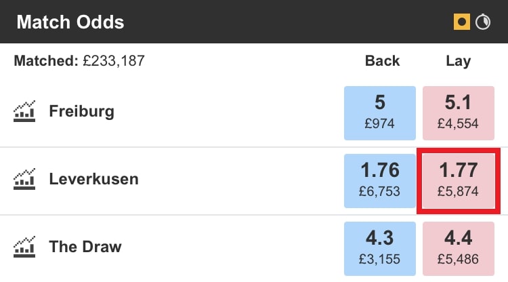508x282 pixels.
Task: Open the Freiburg price chart icon
Action: (24, 110)
